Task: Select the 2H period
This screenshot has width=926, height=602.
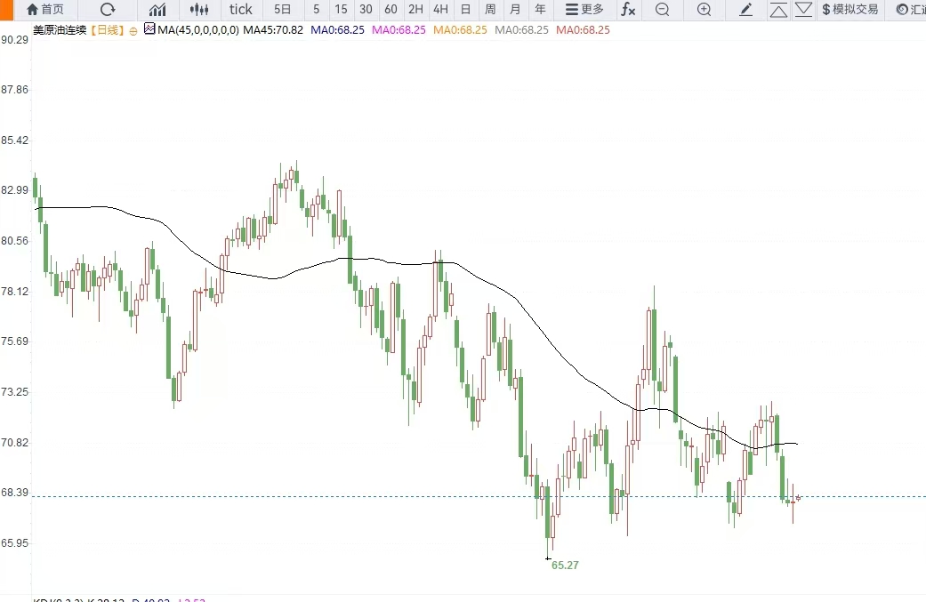Action: pos(415,10)
